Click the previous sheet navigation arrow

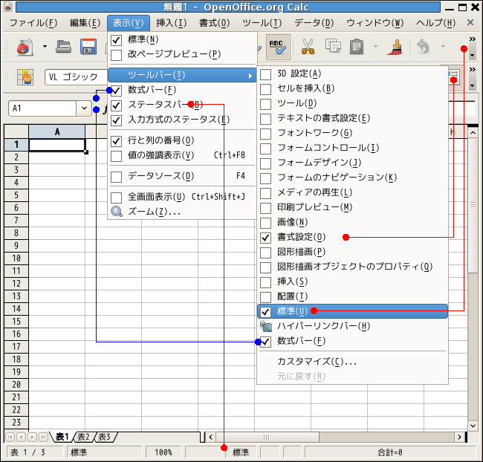coord(22,437)
